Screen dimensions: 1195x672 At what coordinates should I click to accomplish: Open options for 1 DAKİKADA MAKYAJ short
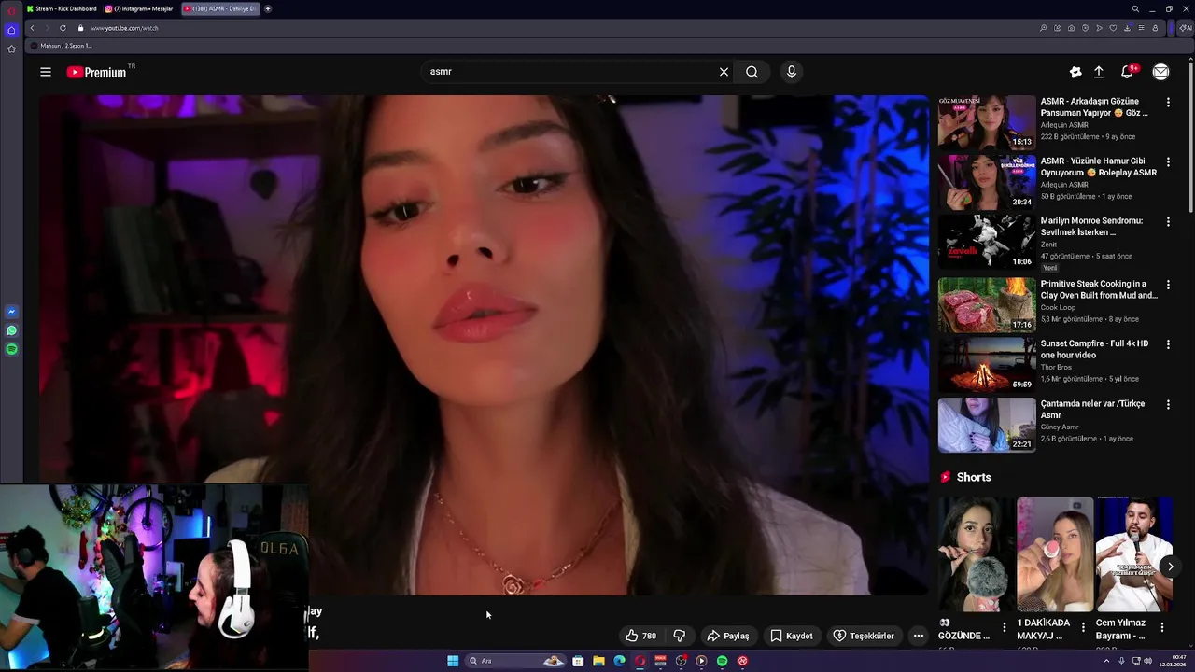[x=1083, y=627]
